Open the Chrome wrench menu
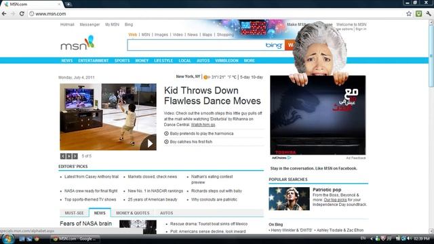The width and height of the screenshot is (434, 244). (429, 14)
